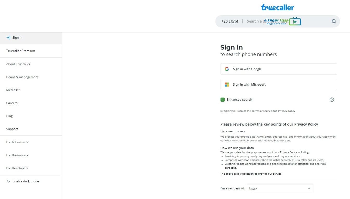Open the Enhanced search help icon
Viewport: 350px width, 199px height.
(x=332, y=100)
